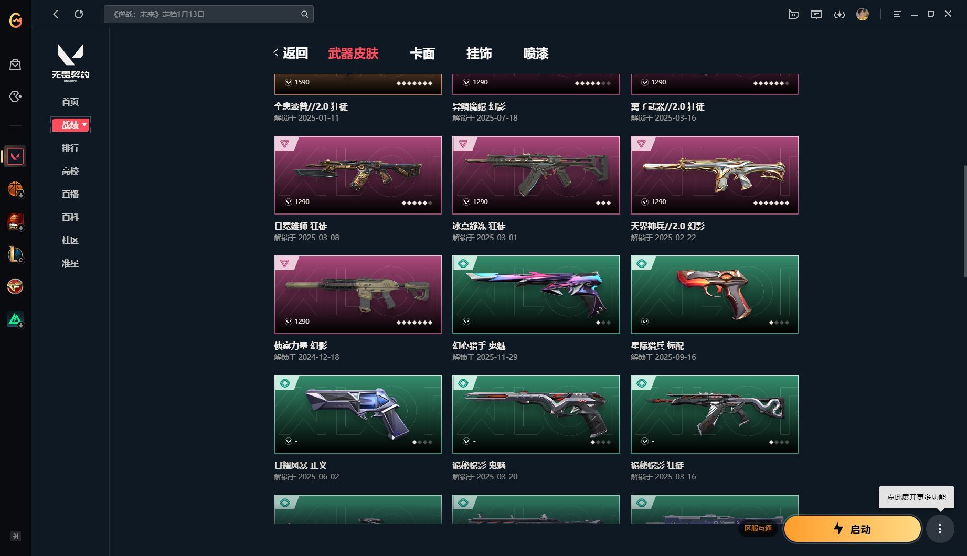Screen dimensions: 967x556
Task: Click the refresh icon in top bar
Action: click(x=79, y=14)
